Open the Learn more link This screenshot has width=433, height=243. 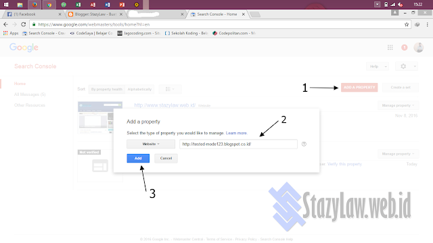click(236, 133)
